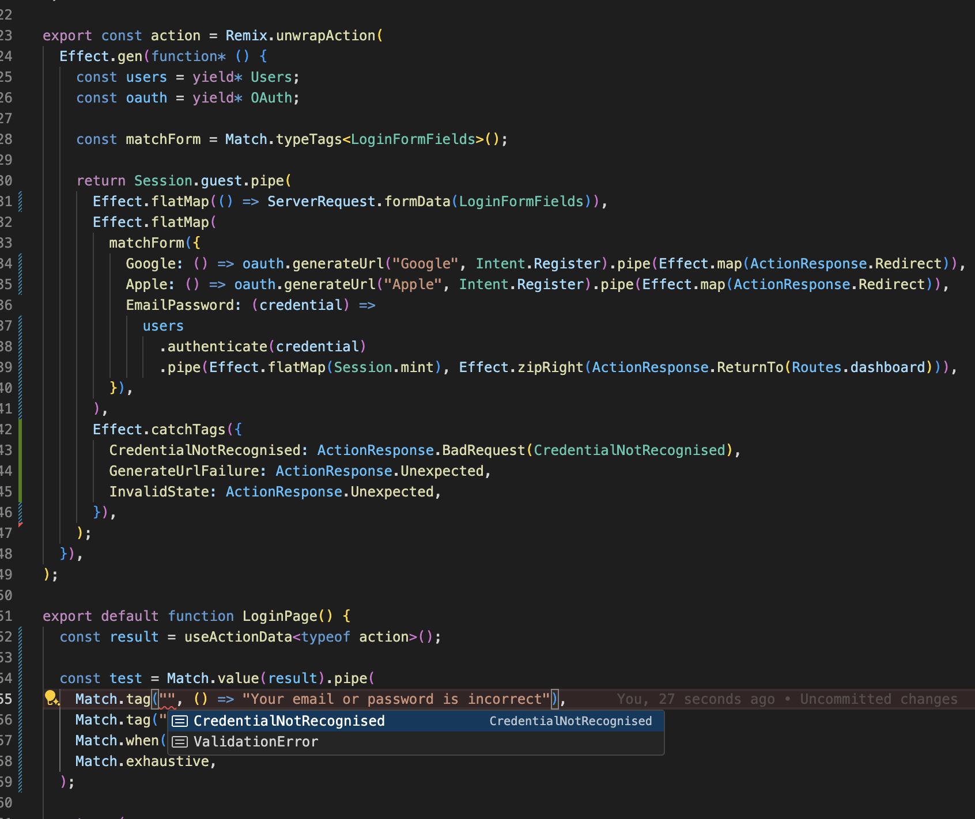Click blue modified gutter marker at line 131
Screen dimensions: 975x819
click(x=20, y=201)
